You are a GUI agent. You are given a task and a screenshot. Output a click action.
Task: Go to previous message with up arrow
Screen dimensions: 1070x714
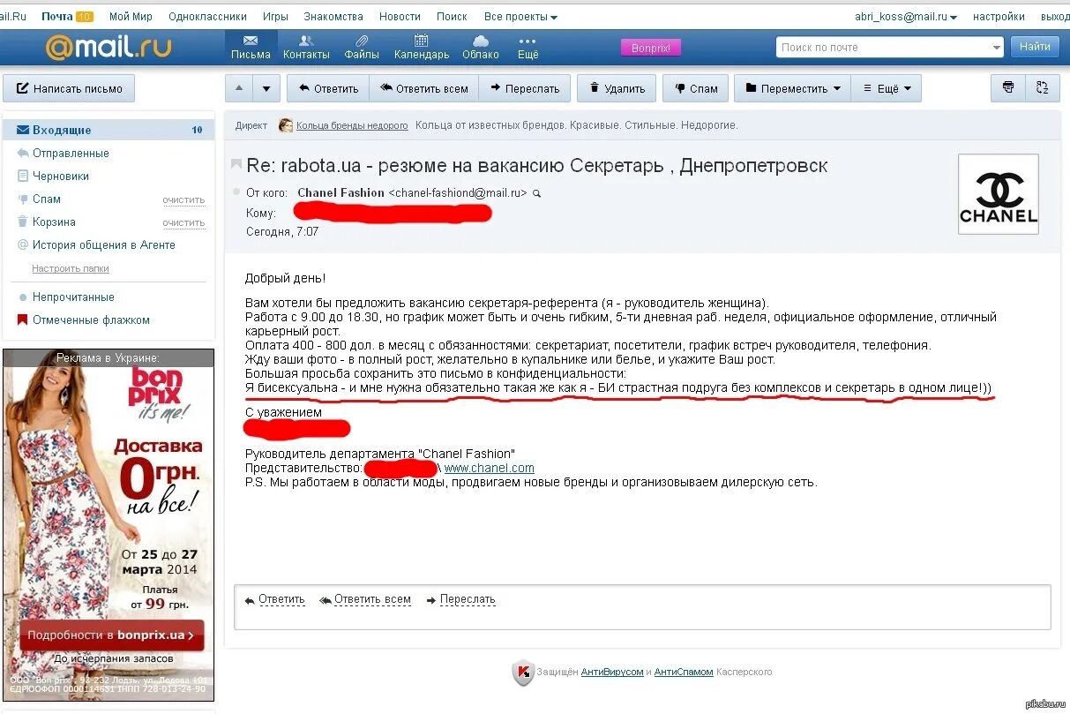pos(239,88)
